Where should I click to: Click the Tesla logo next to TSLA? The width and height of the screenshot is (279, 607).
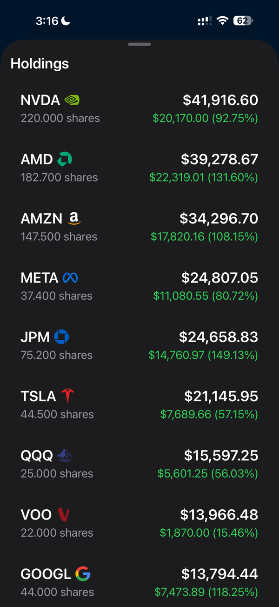67,396
